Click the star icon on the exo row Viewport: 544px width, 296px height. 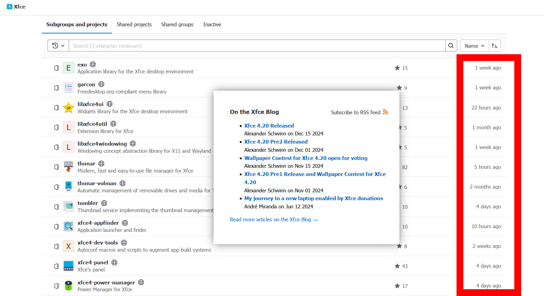click(397, 68)
